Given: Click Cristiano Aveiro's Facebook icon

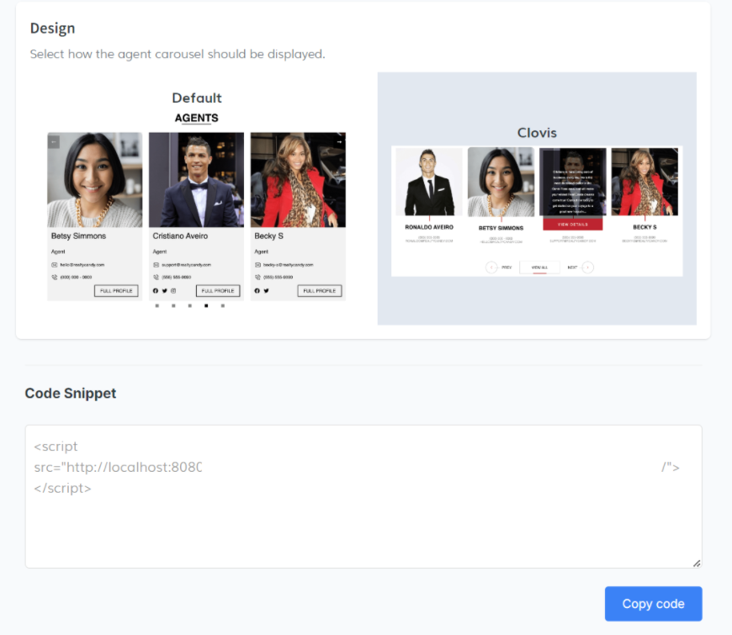Looking at the screenshot, I should pyautogui.click(x=156, y=291).
